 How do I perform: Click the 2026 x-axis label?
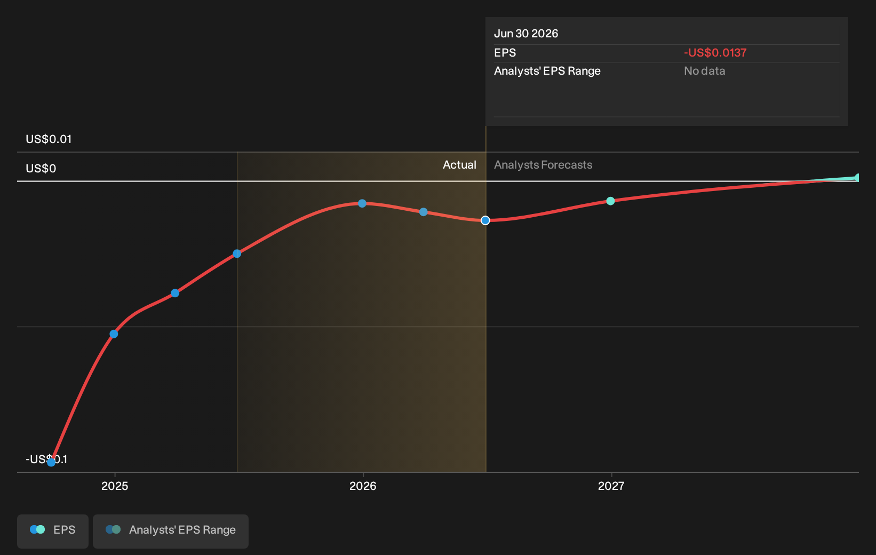pos(363,486)
